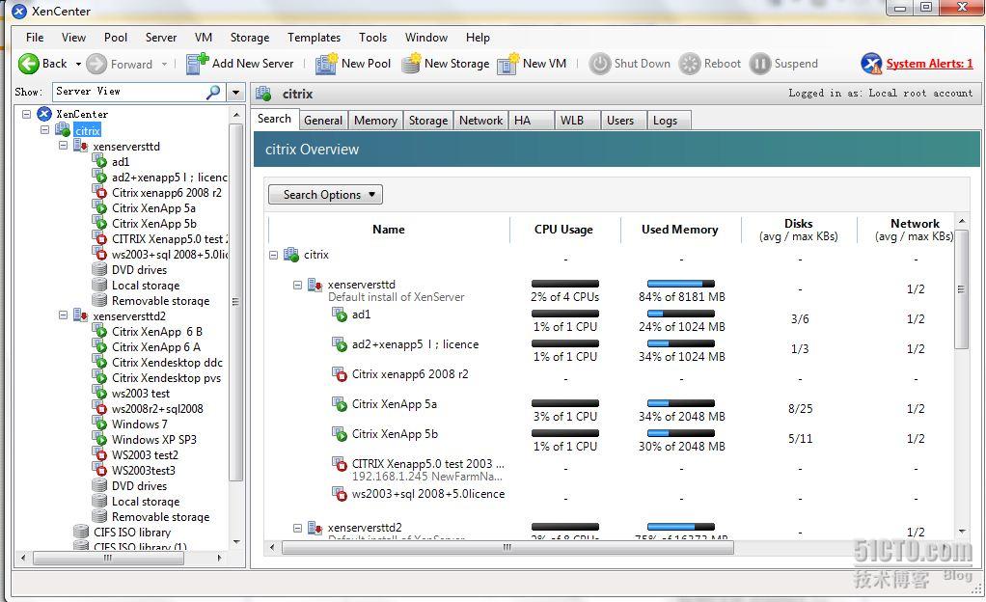Select Removable storage under xenserversttd2
The image size is (986, 602).
160,516
